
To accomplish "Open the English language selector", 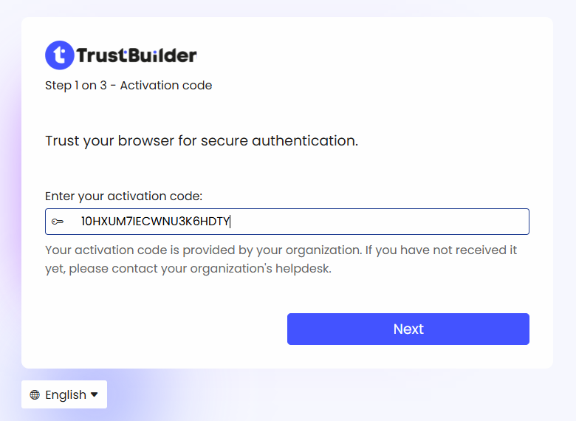I will coord(64,394).
